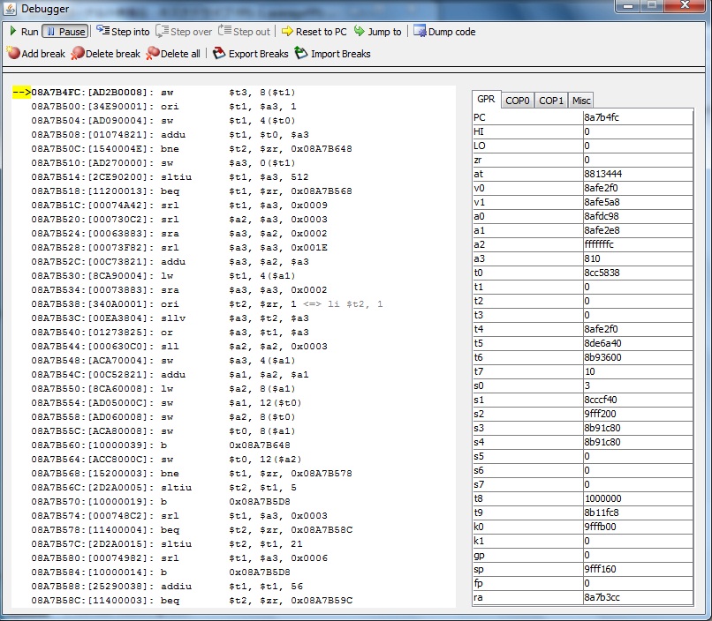Select instruction line at 08A7B50C bne
This screenshot has width=712, height=621.
click(x=191, y=148)
